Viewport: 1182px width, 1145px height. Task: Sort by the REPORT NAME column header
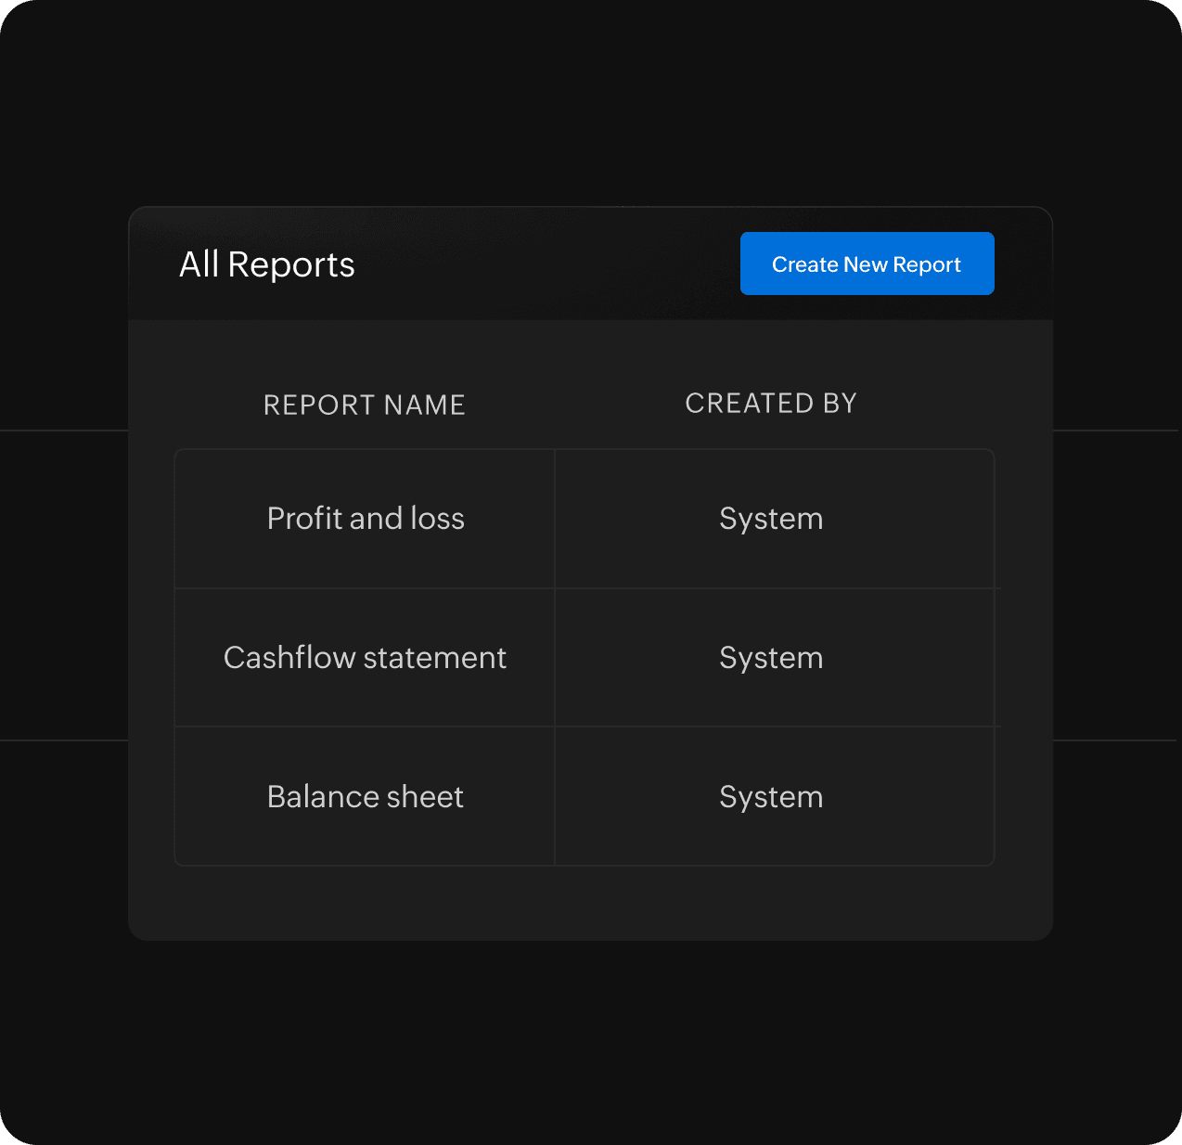coord(364,405)
